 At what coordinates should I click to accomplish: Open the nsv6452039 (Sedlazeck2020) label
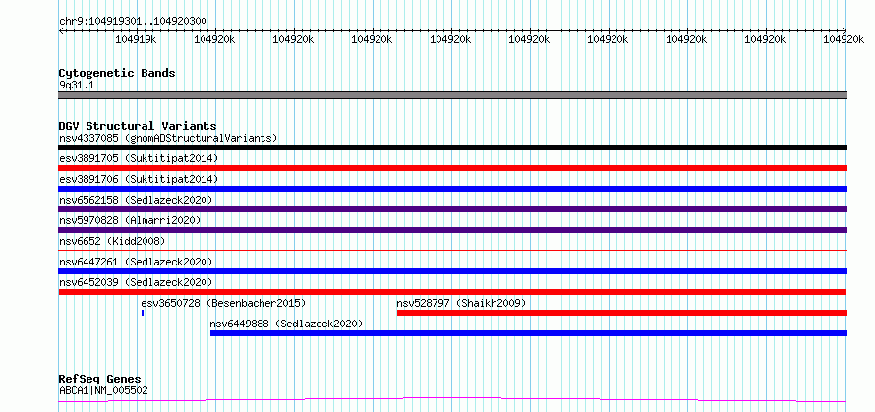[x=136, y=282]
